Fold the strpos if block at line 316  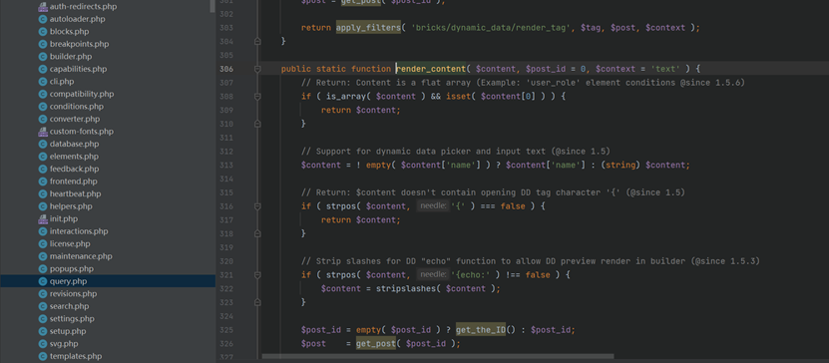257,206
